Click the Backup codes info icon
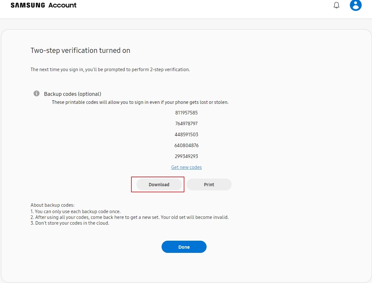 tap(37, 94)
